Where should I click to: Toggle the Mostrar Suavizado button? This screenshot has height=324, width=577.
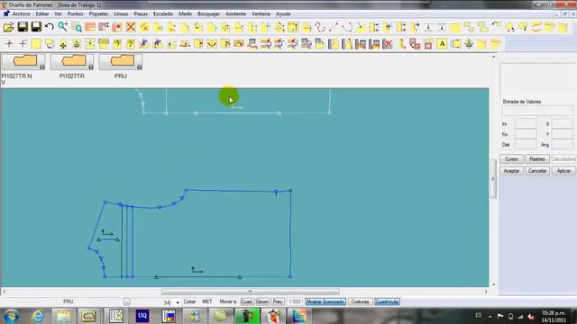(325, 301)
